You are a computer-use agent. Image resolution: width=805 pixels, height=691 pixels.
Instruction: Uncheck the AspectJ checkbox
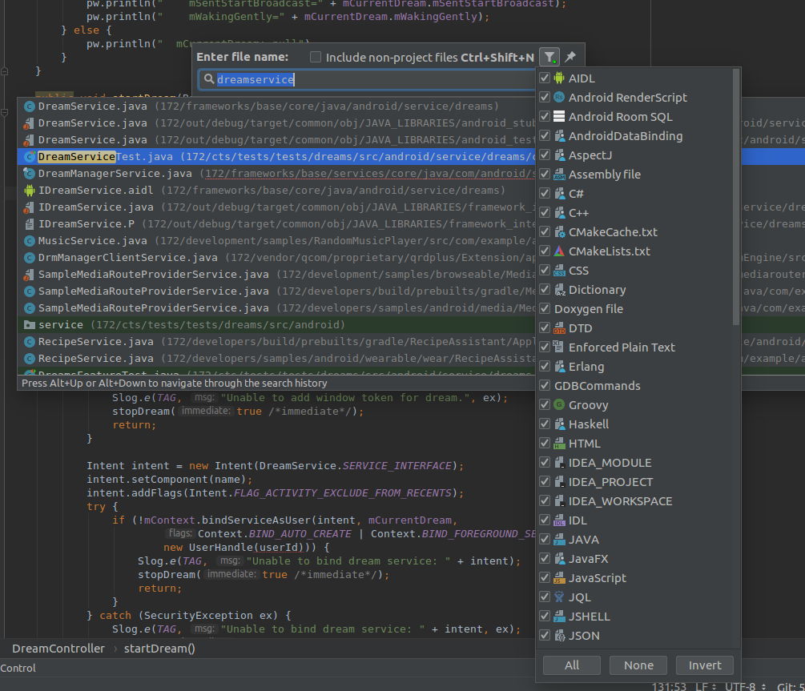coord(544,155)
